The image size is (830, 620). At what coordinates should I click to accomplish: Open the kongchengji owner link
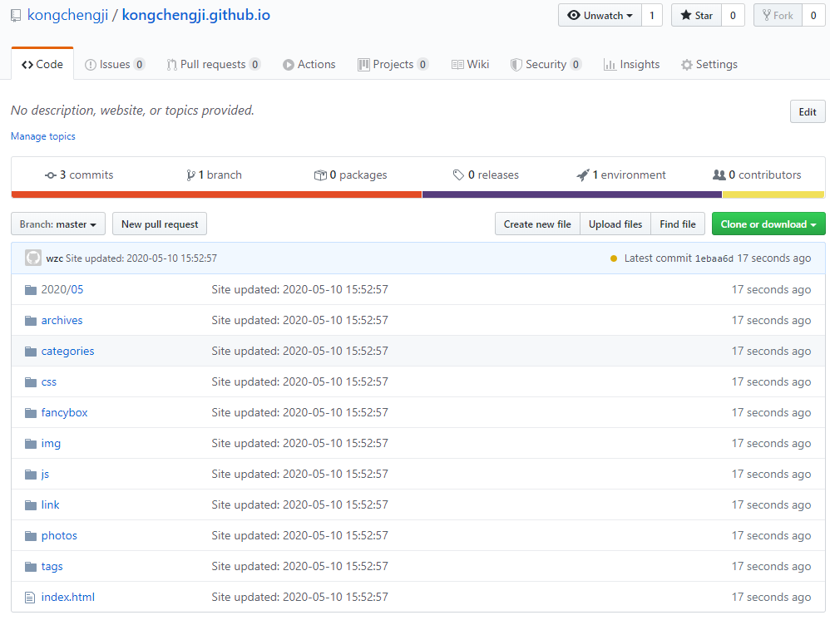(x=67, y=15)
